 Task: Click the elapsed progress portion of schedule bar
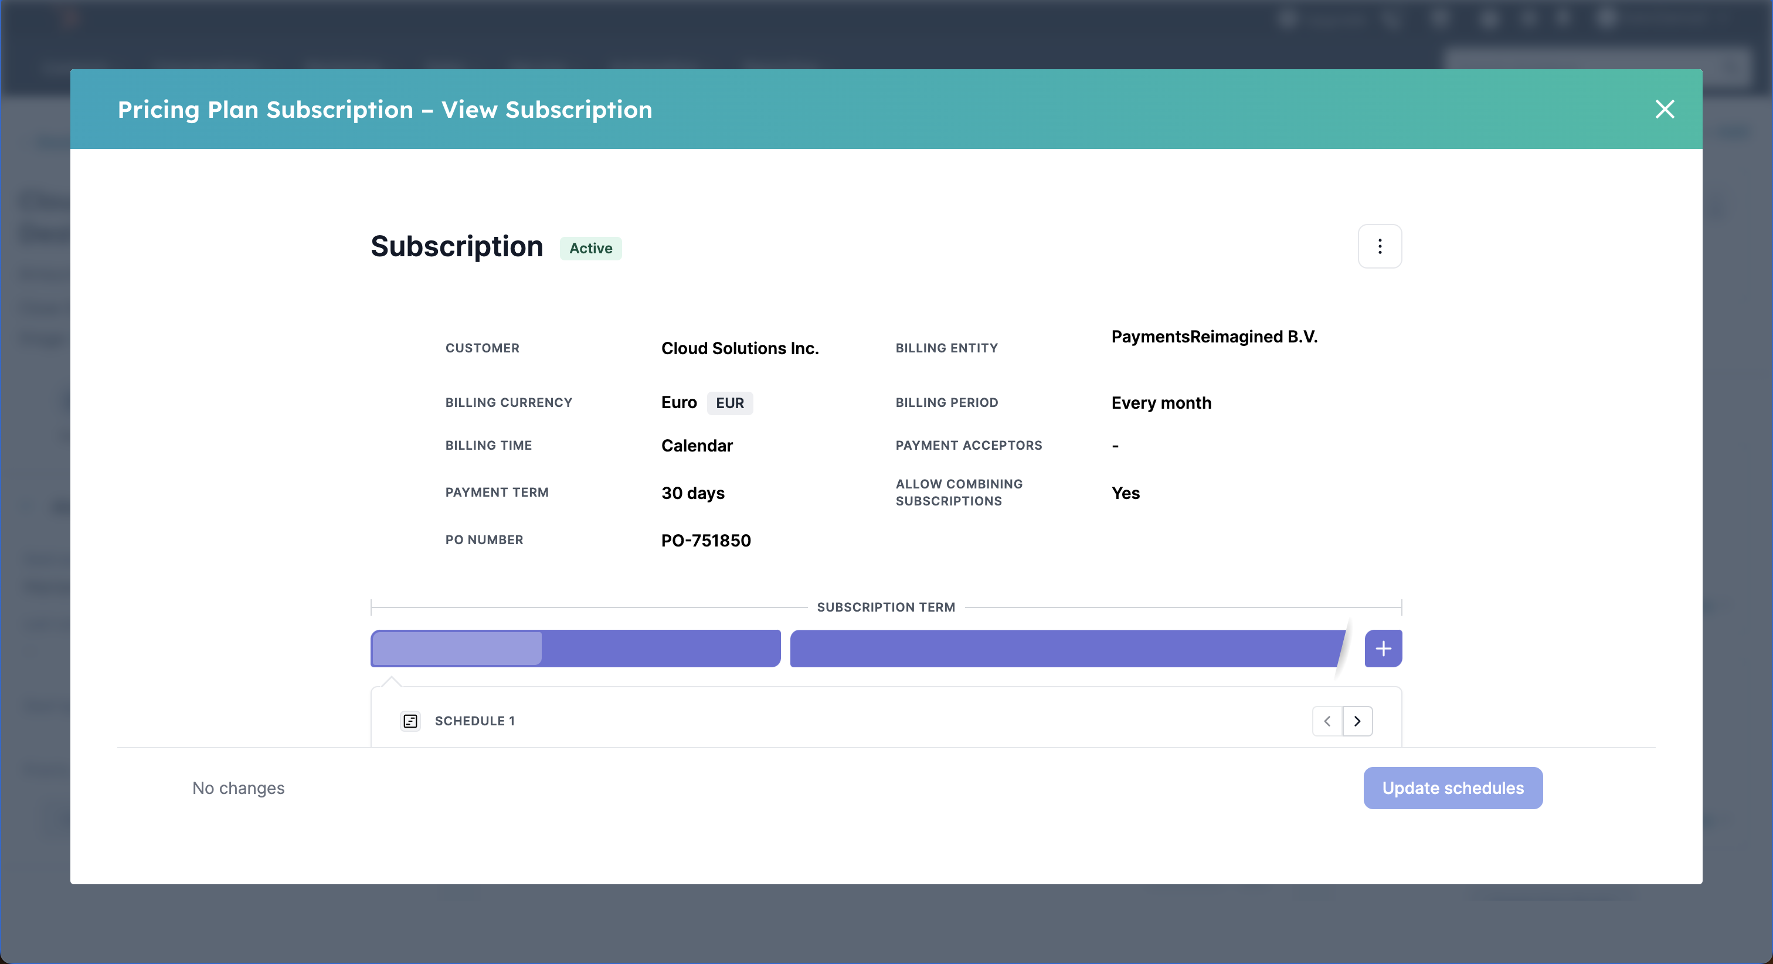(x=457, y=649)
